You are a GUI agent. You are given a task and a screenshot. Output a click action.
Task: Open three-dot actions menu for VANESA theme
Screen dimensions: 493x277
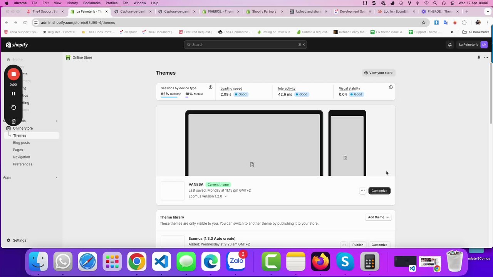pos(362,191)
